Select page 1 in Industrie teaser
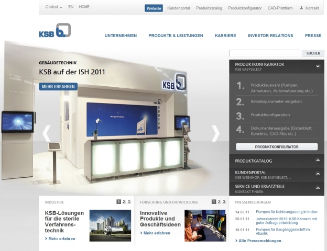This screenshot has height=251, width=327. (118, 202)
